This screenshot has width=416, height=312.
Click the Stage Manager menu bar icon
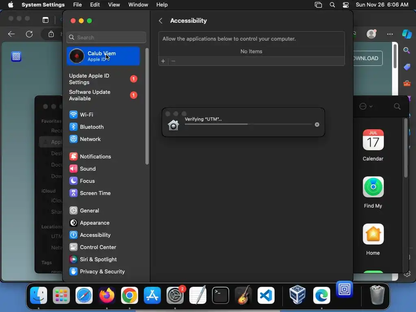tap(318, 5)
